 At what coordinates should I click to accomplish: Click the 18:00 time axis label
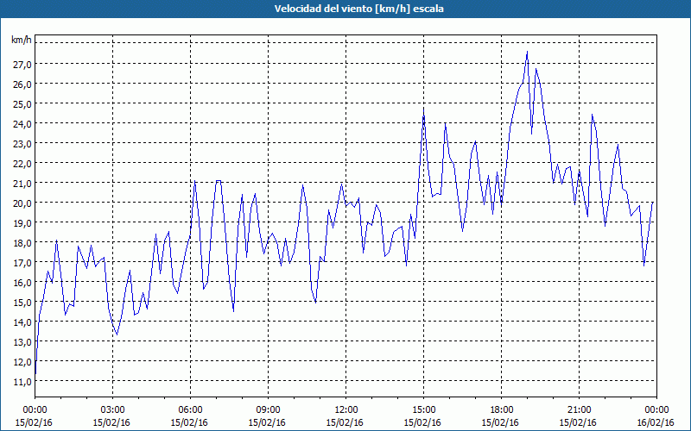coord(502,410)
